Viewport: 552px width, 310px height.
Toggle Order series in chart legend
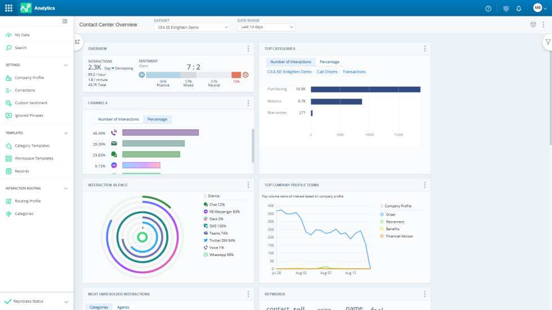(390, 214)
